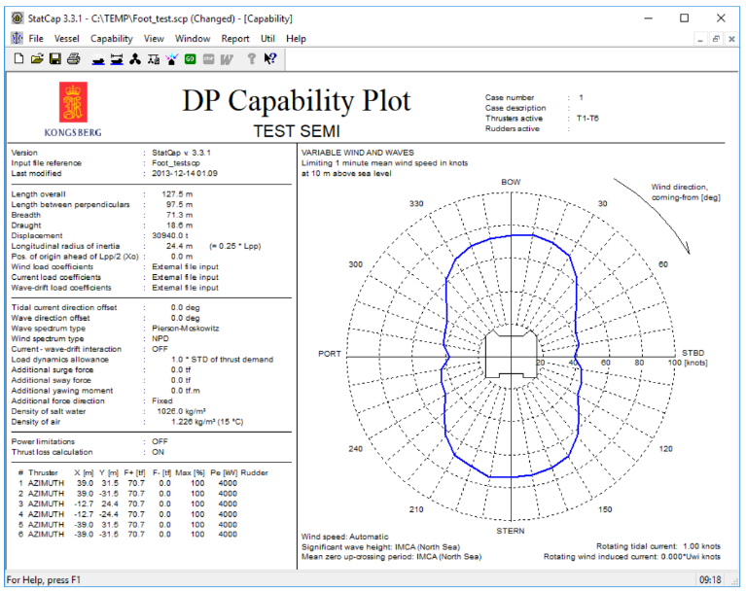Restore the inner Capability document window
746x591 pixels.
716,38
